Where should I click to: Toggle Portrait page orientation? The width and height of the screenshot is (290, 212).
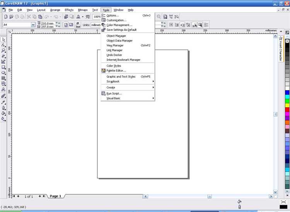(x=66, y=25)
